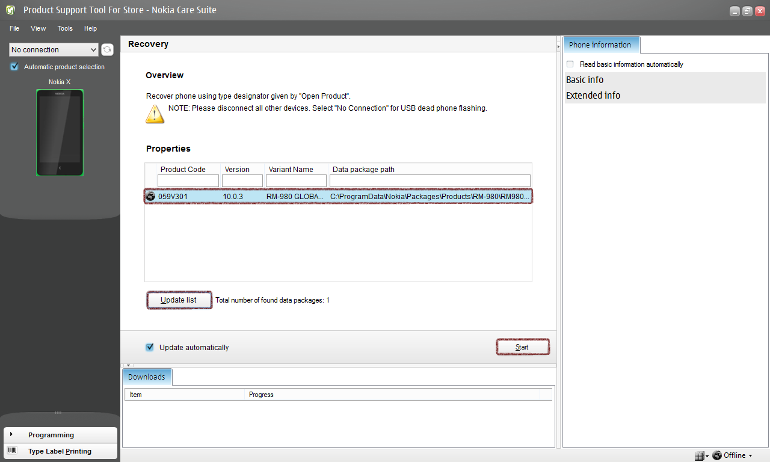Open the Tools menu
The width and height of the screenshot is (770, 462).
pos(65,28)
